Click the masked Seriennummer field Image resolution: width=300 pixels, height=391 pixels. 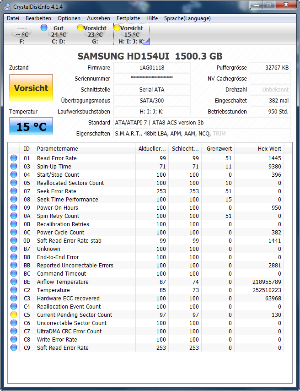coord(152,79)
